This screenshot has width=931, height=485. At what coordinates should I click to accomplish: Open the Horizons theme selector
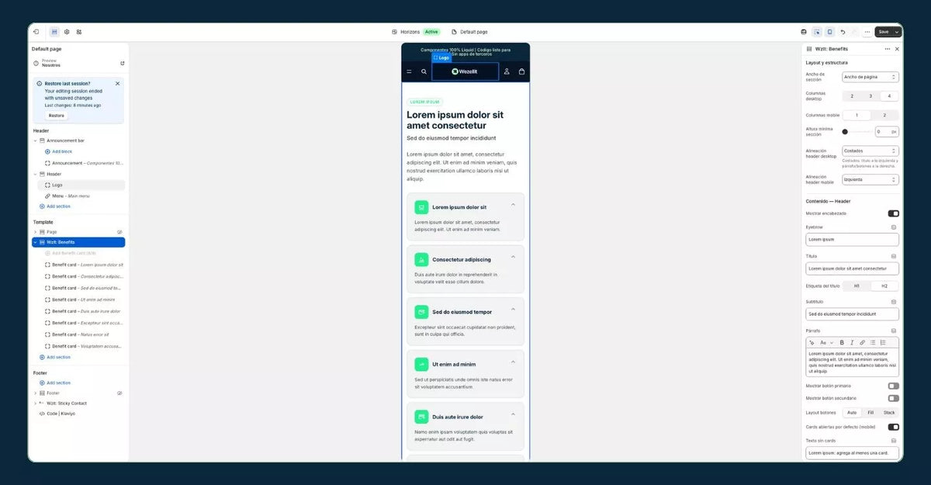[416, 32]
